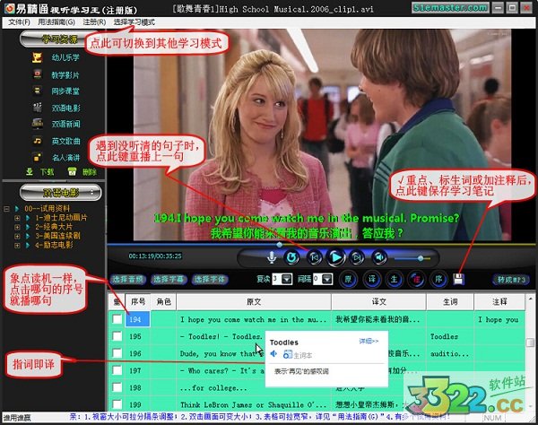Play Toodles pronunciation speaker icon
Screen dimensions: 538x425
point(273,353)
